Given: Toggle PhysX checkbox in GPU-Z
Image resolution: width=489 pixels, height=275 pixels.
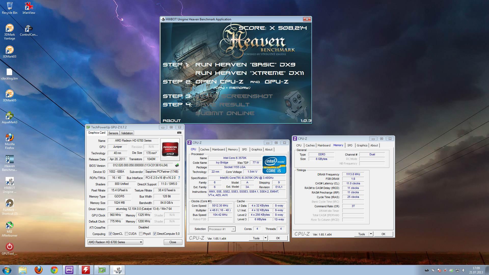Looking at the screenshot, I should click(x=141, y=234).
